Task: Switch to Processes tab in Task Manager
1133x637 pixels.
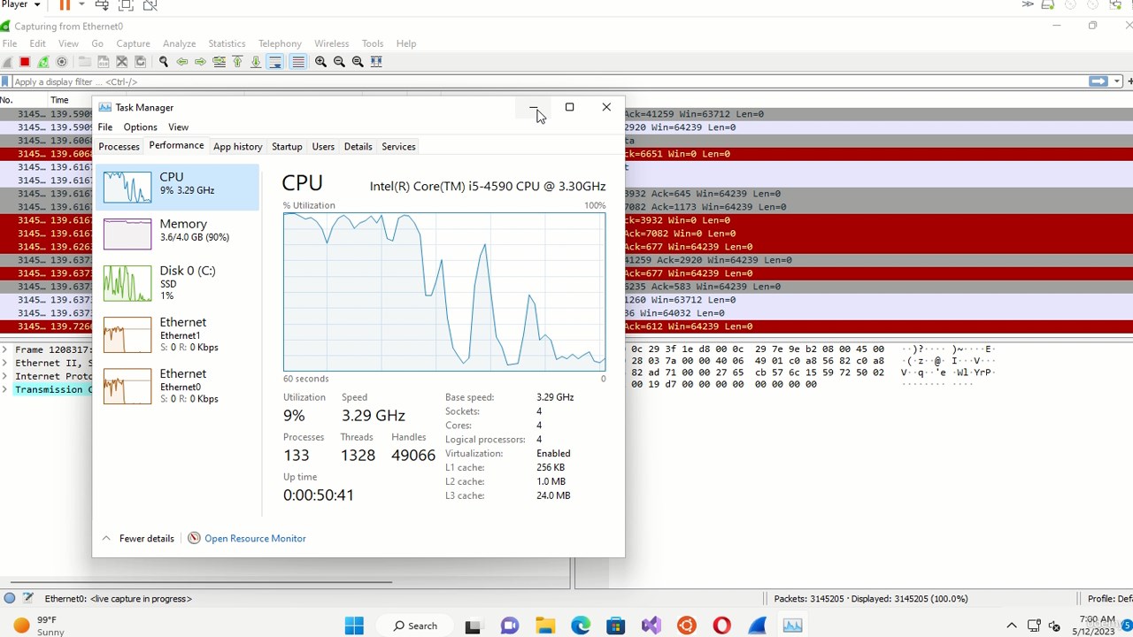Action: coord(119,147)
